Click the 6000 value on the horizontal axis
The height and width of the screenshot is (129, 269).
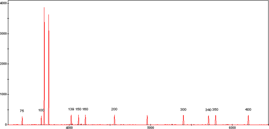click(232, 127)
